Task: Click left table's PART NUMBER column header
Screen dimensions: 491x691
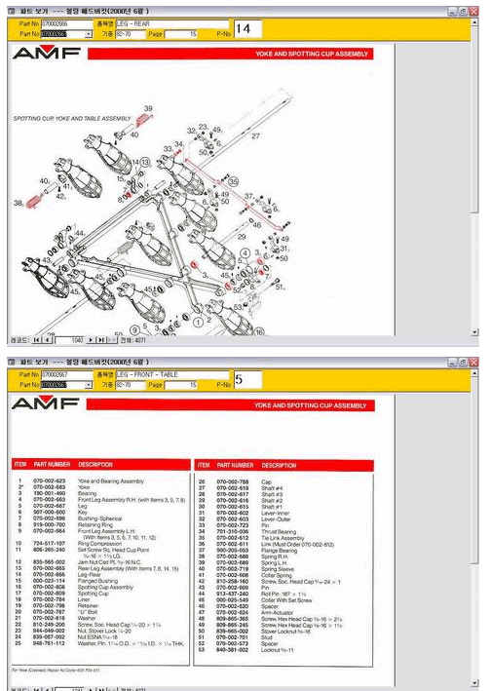Action: (52, 465)
